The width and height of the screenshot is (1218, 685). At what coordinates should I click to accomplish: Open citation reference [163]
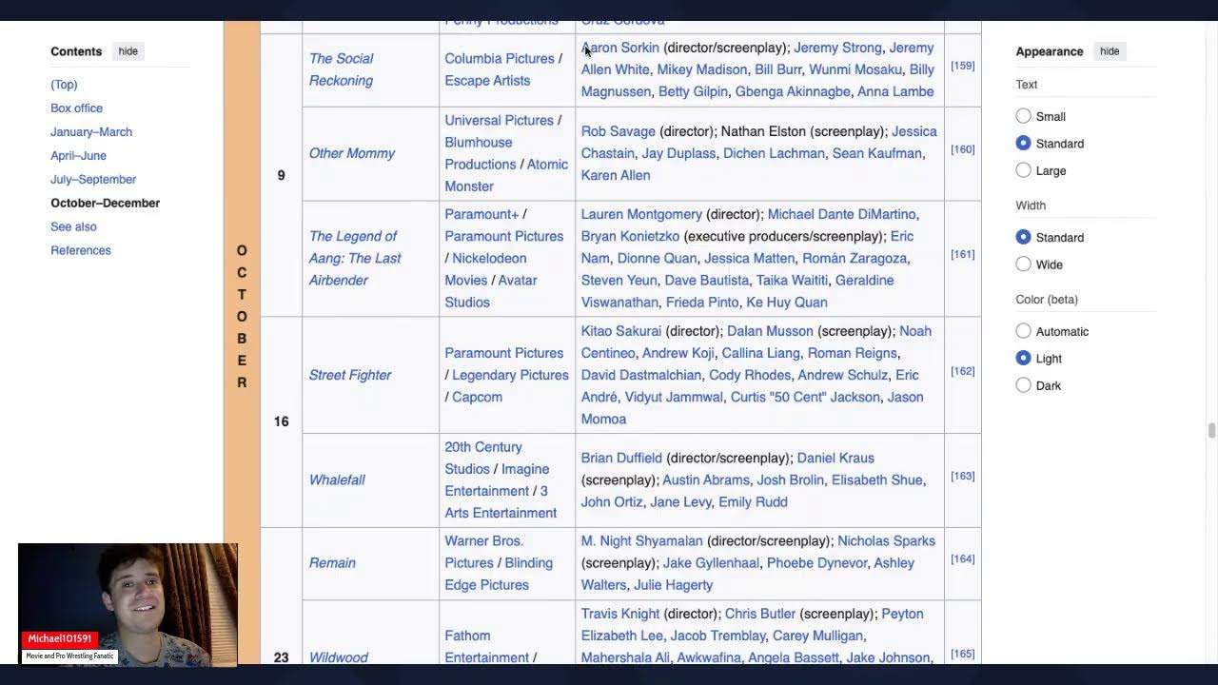[963, 476]
